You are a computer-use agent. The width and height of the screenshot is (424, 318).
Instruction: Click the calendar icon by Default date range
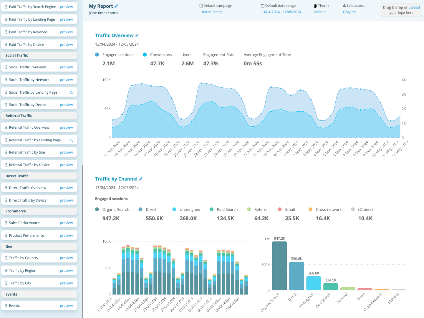(x=263, y=6)
